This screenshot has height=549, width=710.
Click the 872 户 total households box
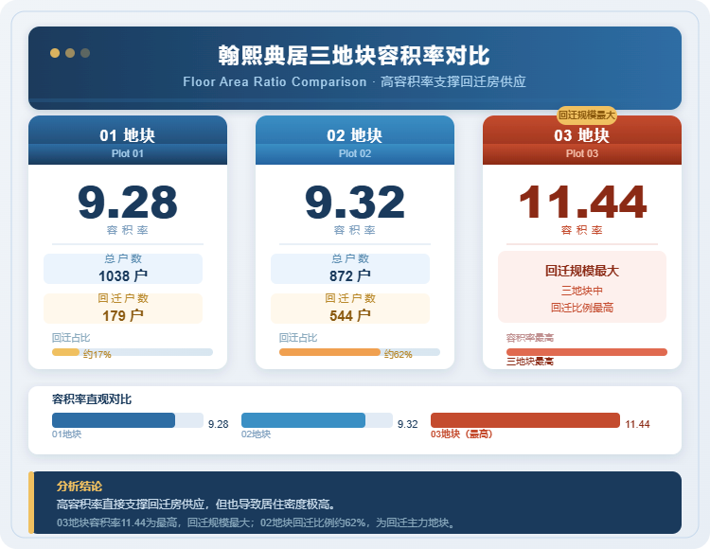pos(350,269)
